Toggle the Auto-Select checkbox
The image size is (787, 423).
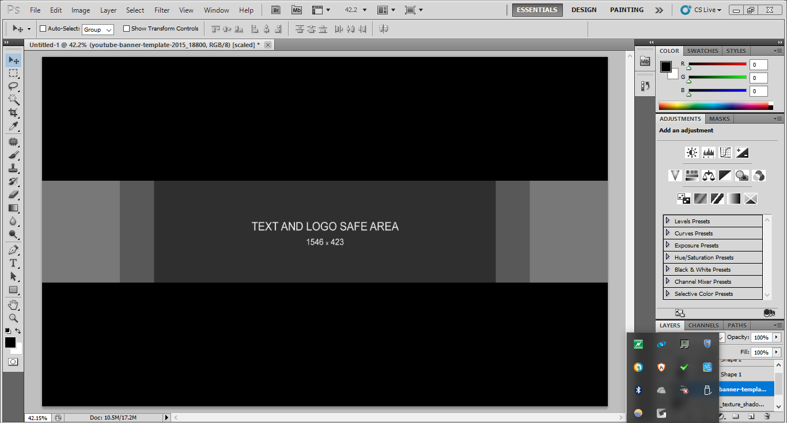pos(43,28)
